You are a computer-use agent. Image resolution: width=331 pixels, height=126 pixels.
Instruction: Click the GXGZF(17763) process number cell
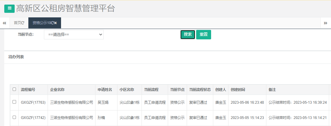tap(33, 103)
